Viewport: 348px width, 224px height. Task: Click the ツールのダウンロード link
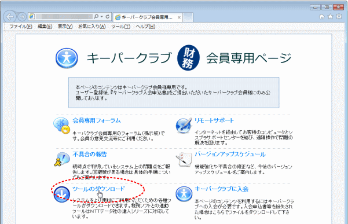(x=98, y=189)
